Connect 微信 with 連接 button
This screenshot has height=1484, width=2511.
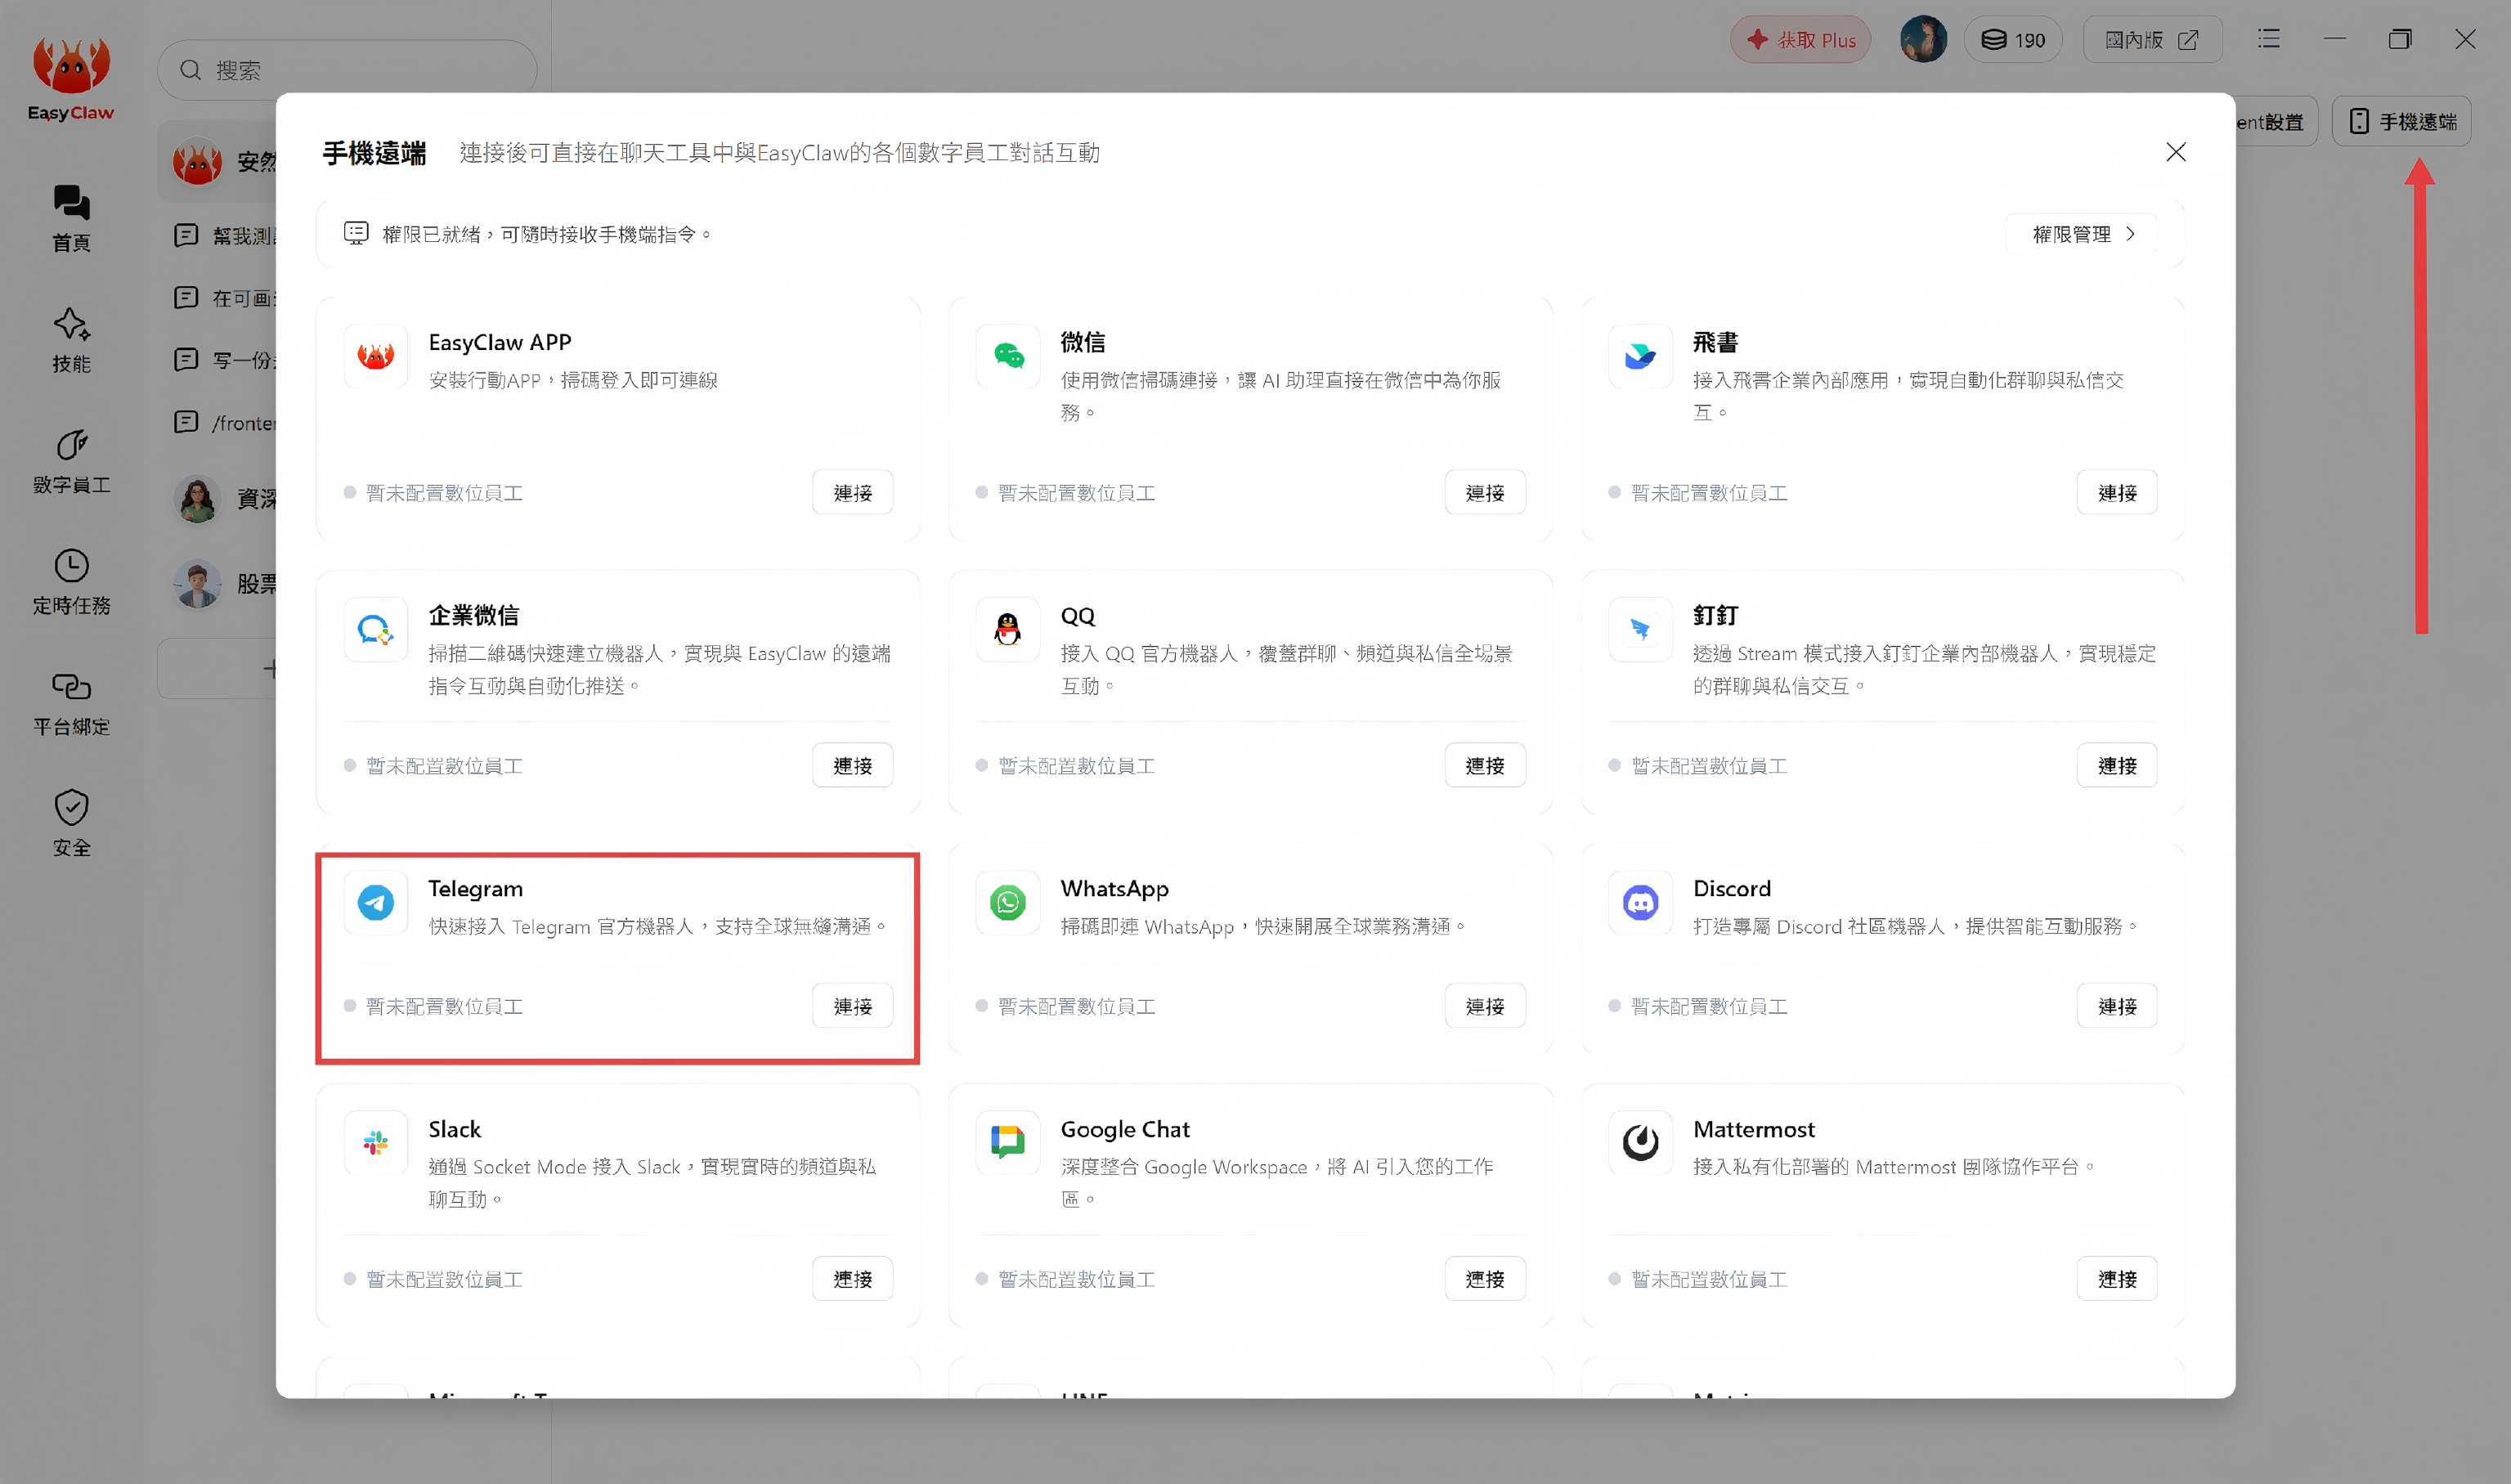coord(1485,492)
